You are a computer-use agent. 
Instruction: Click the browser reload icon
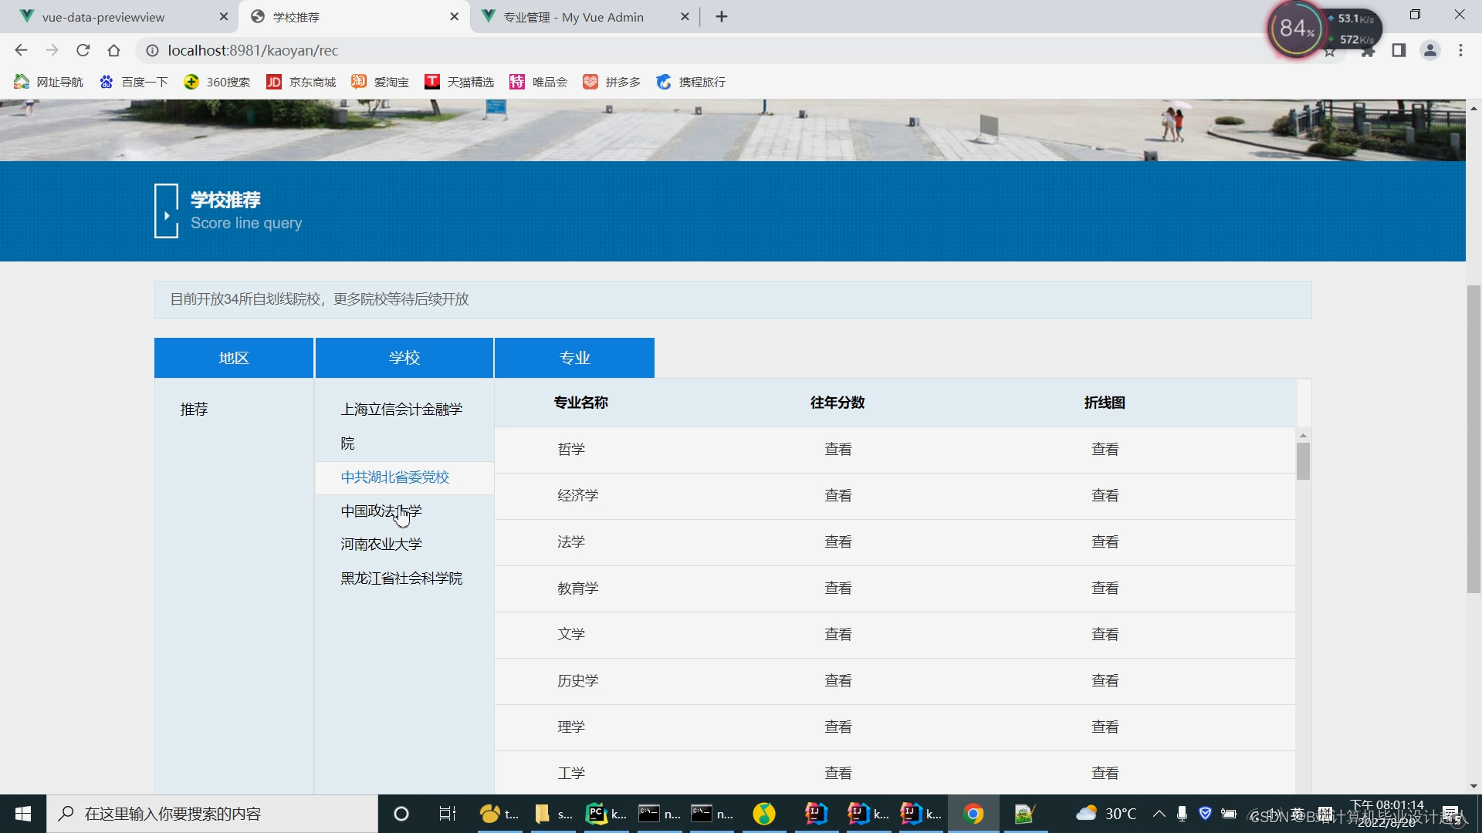point(83,50)
